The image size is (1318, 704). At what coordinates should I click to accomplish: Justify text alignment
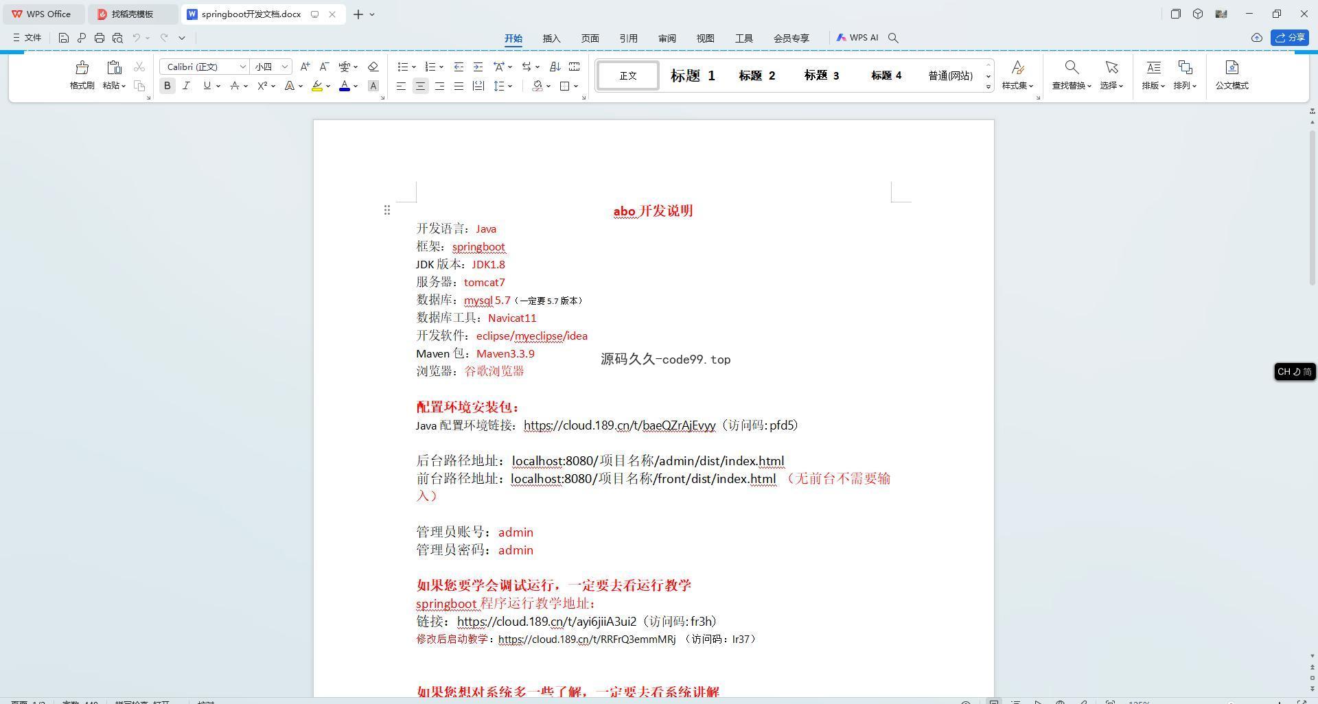[459, 86]
